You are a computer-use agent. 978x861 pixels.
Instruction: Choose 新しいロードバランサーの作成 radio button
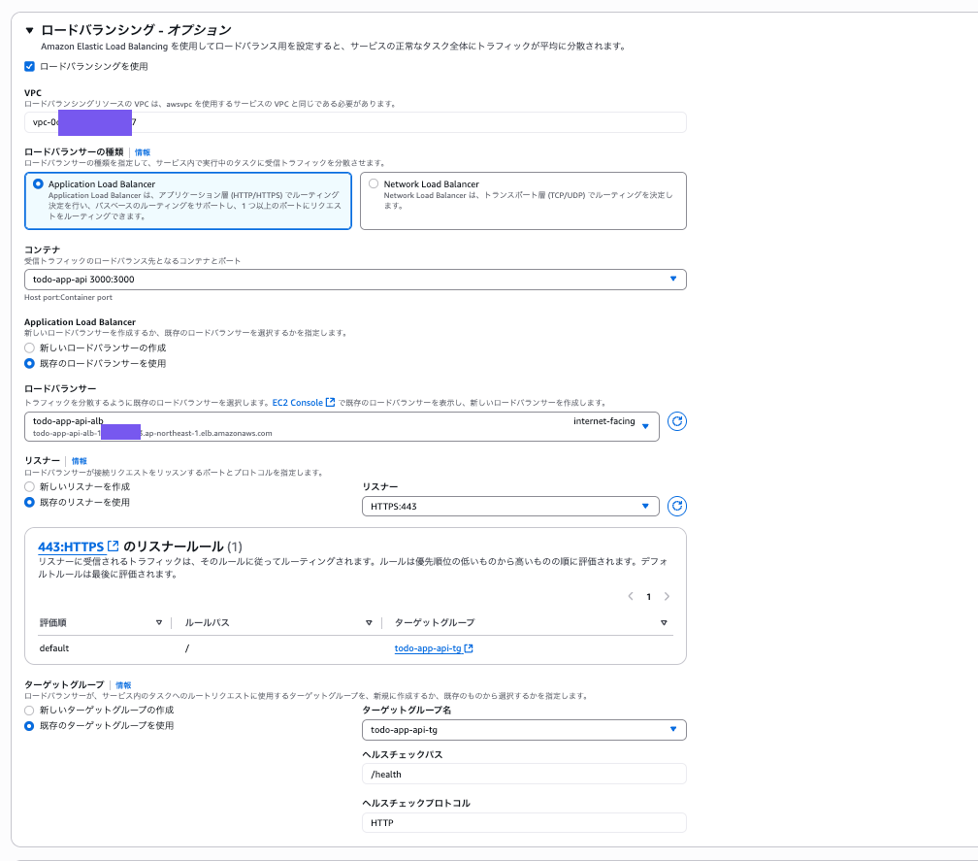[29, 348]
